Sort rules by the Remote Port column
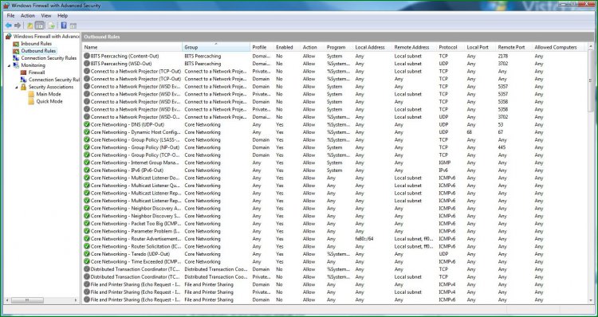The image size is (598, 317). pos(513,47)
